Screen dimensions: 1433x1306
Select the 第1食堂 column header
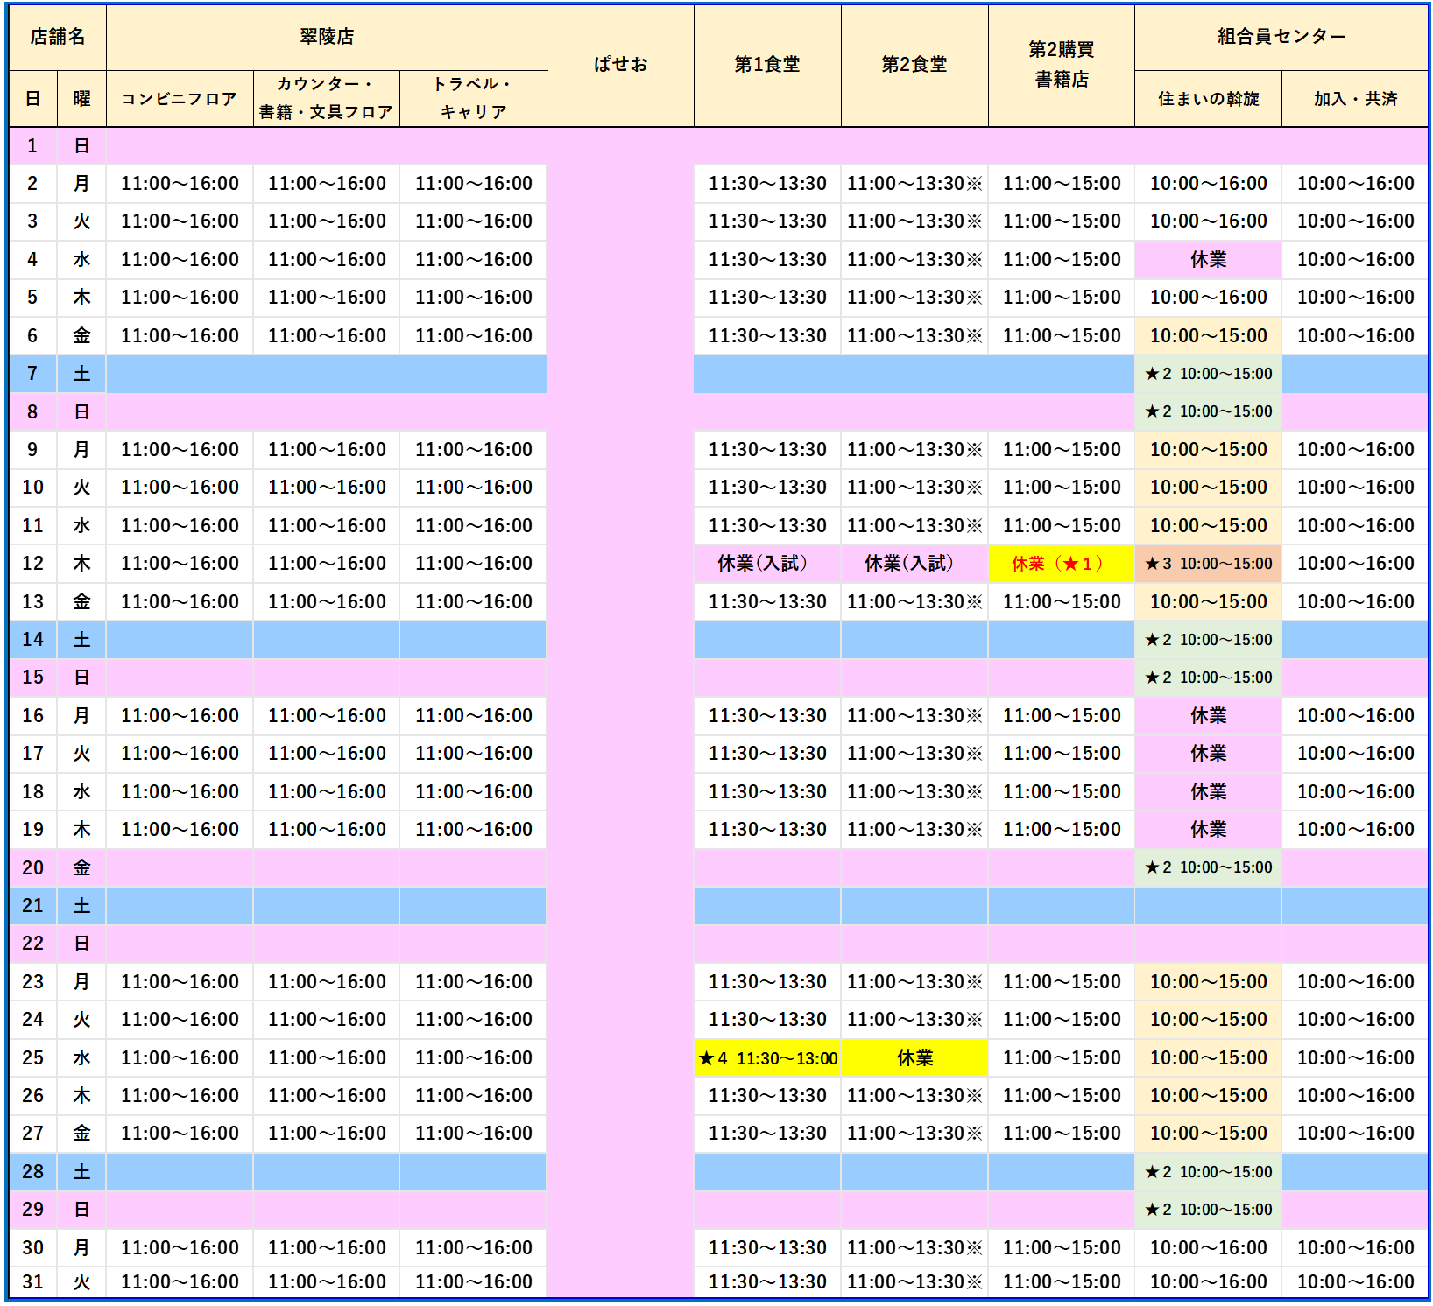pyautogui.click(x=767, y=65)
